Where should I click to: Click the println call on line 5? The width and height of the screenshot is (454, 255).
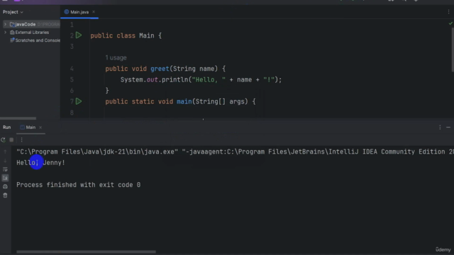(x=175, y=80)
